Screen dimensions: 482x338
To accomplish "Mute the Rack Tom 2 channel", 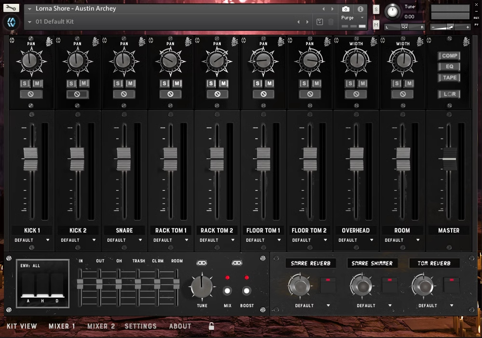I will (224, 83).
